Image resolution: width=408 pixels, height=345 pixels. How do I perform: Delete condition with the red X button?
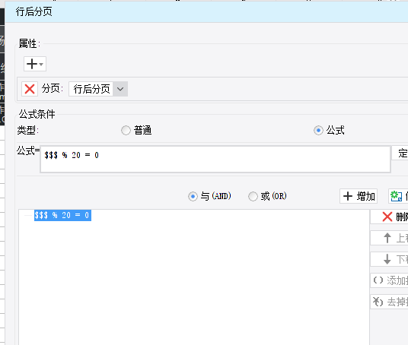pos(389,217)
